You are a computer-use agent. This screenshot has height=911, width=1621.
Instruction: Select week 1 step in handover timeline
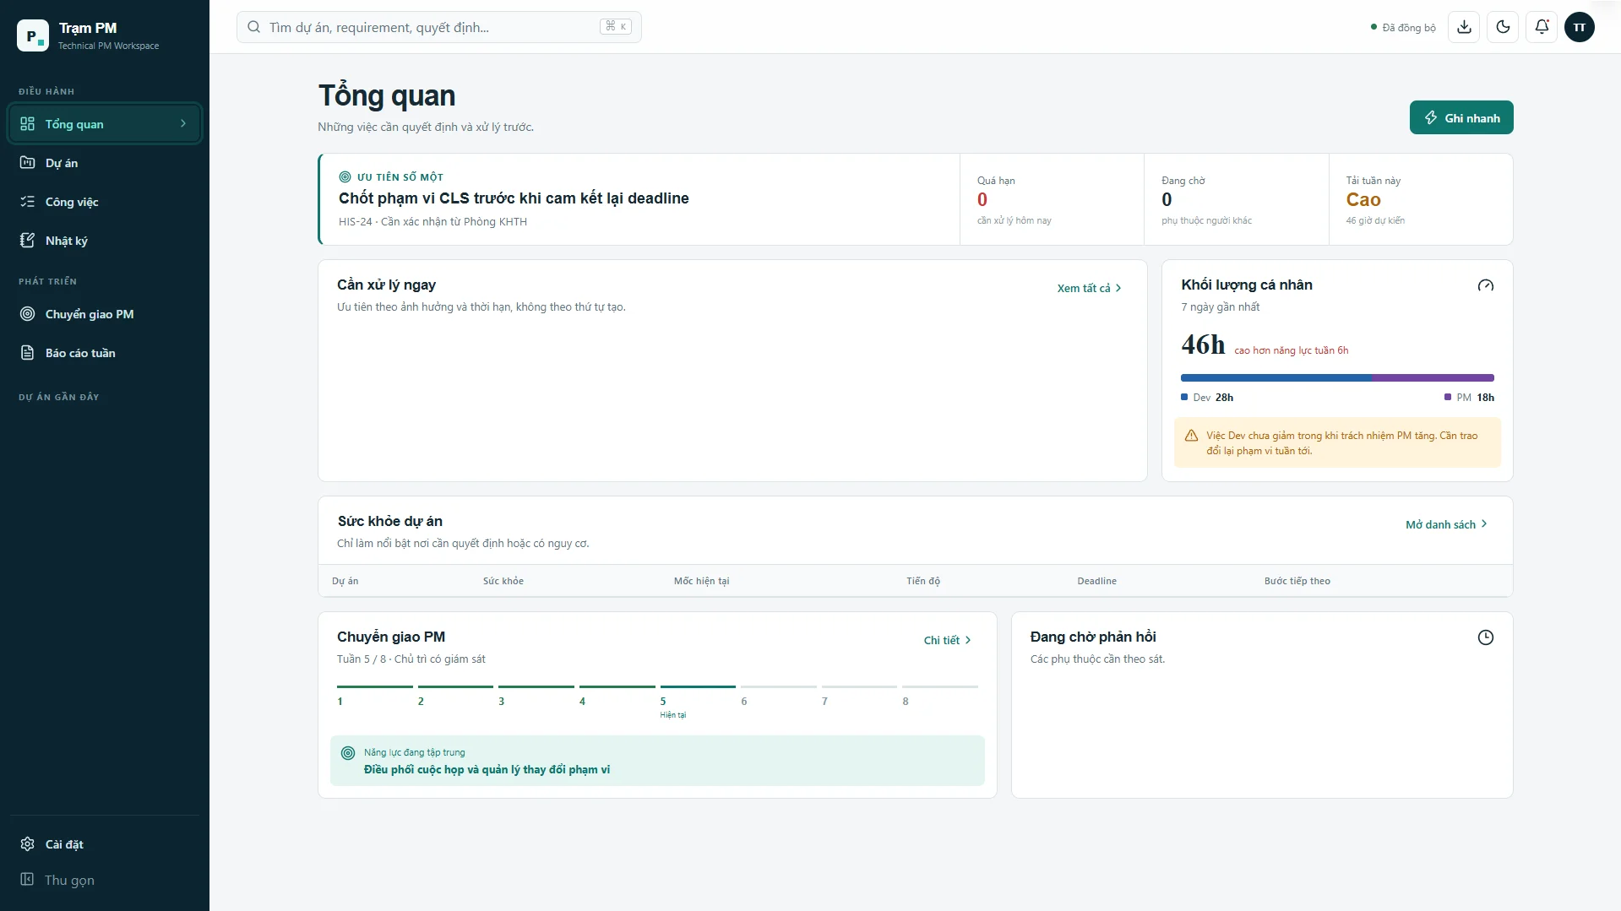pyautogui.click(x=374, y=696)
